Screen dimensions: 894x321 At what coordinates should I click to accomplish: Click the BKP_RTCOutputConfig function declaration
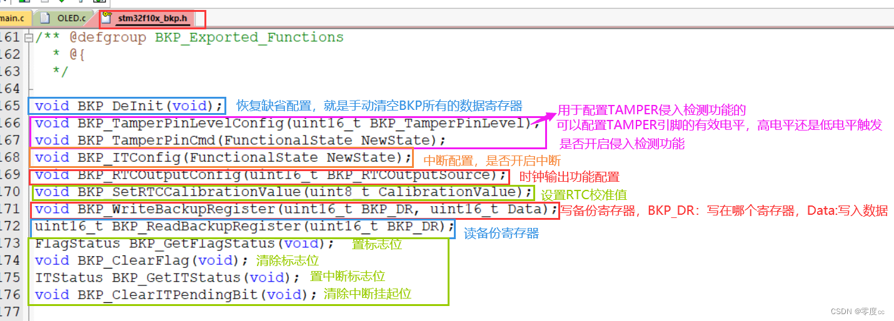pyautogui.click(x=271, y=174)
